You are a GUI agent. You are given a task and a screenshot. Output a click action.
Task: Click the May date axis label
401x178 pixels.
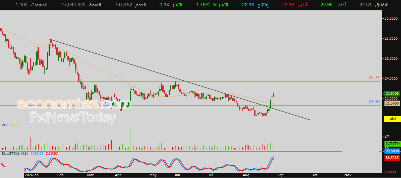pyautogui.click(x=153, y=175)
